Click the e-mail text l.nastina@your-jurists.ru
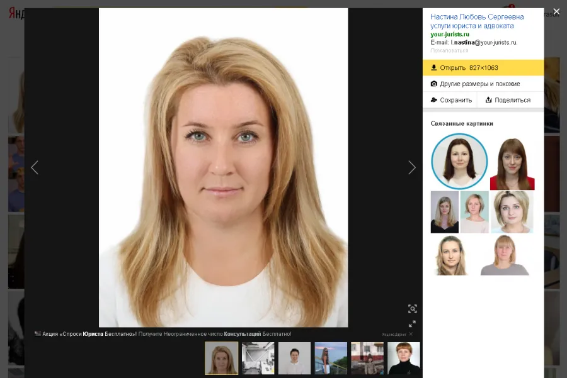The height and width of the screenshot is (378, 567). tap(484, 43)
